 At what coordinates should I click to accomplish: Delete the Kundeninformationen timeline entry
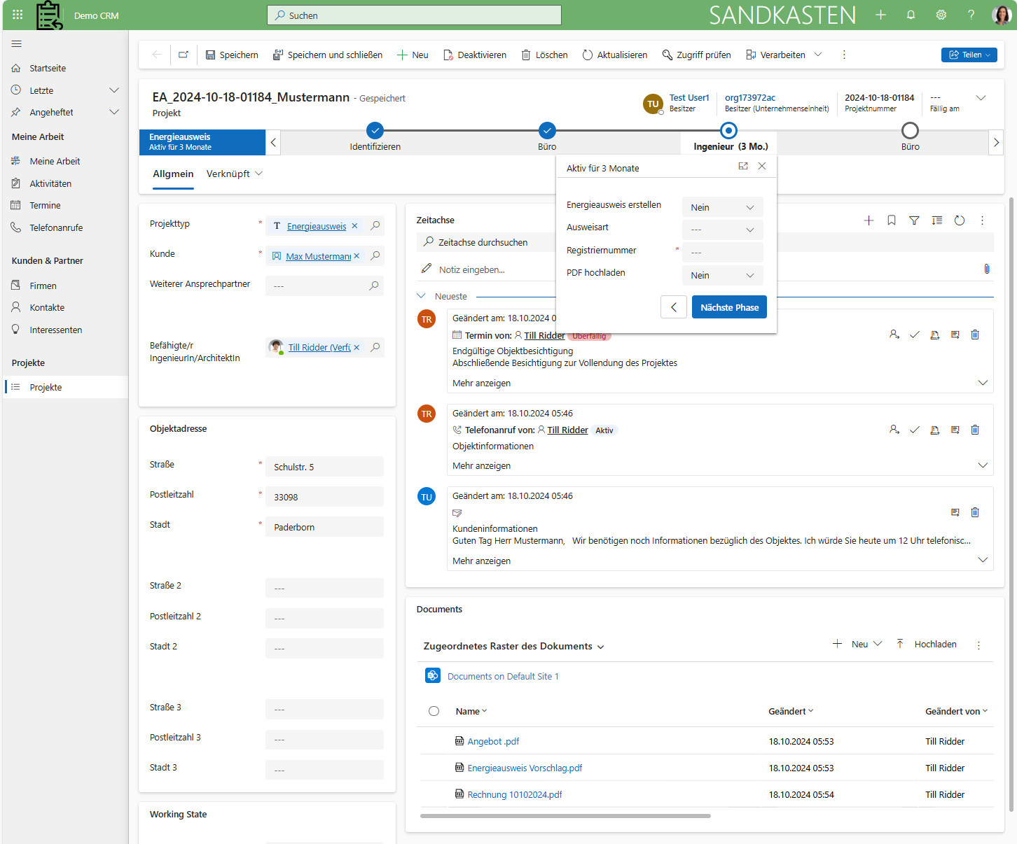coord(975,512)
